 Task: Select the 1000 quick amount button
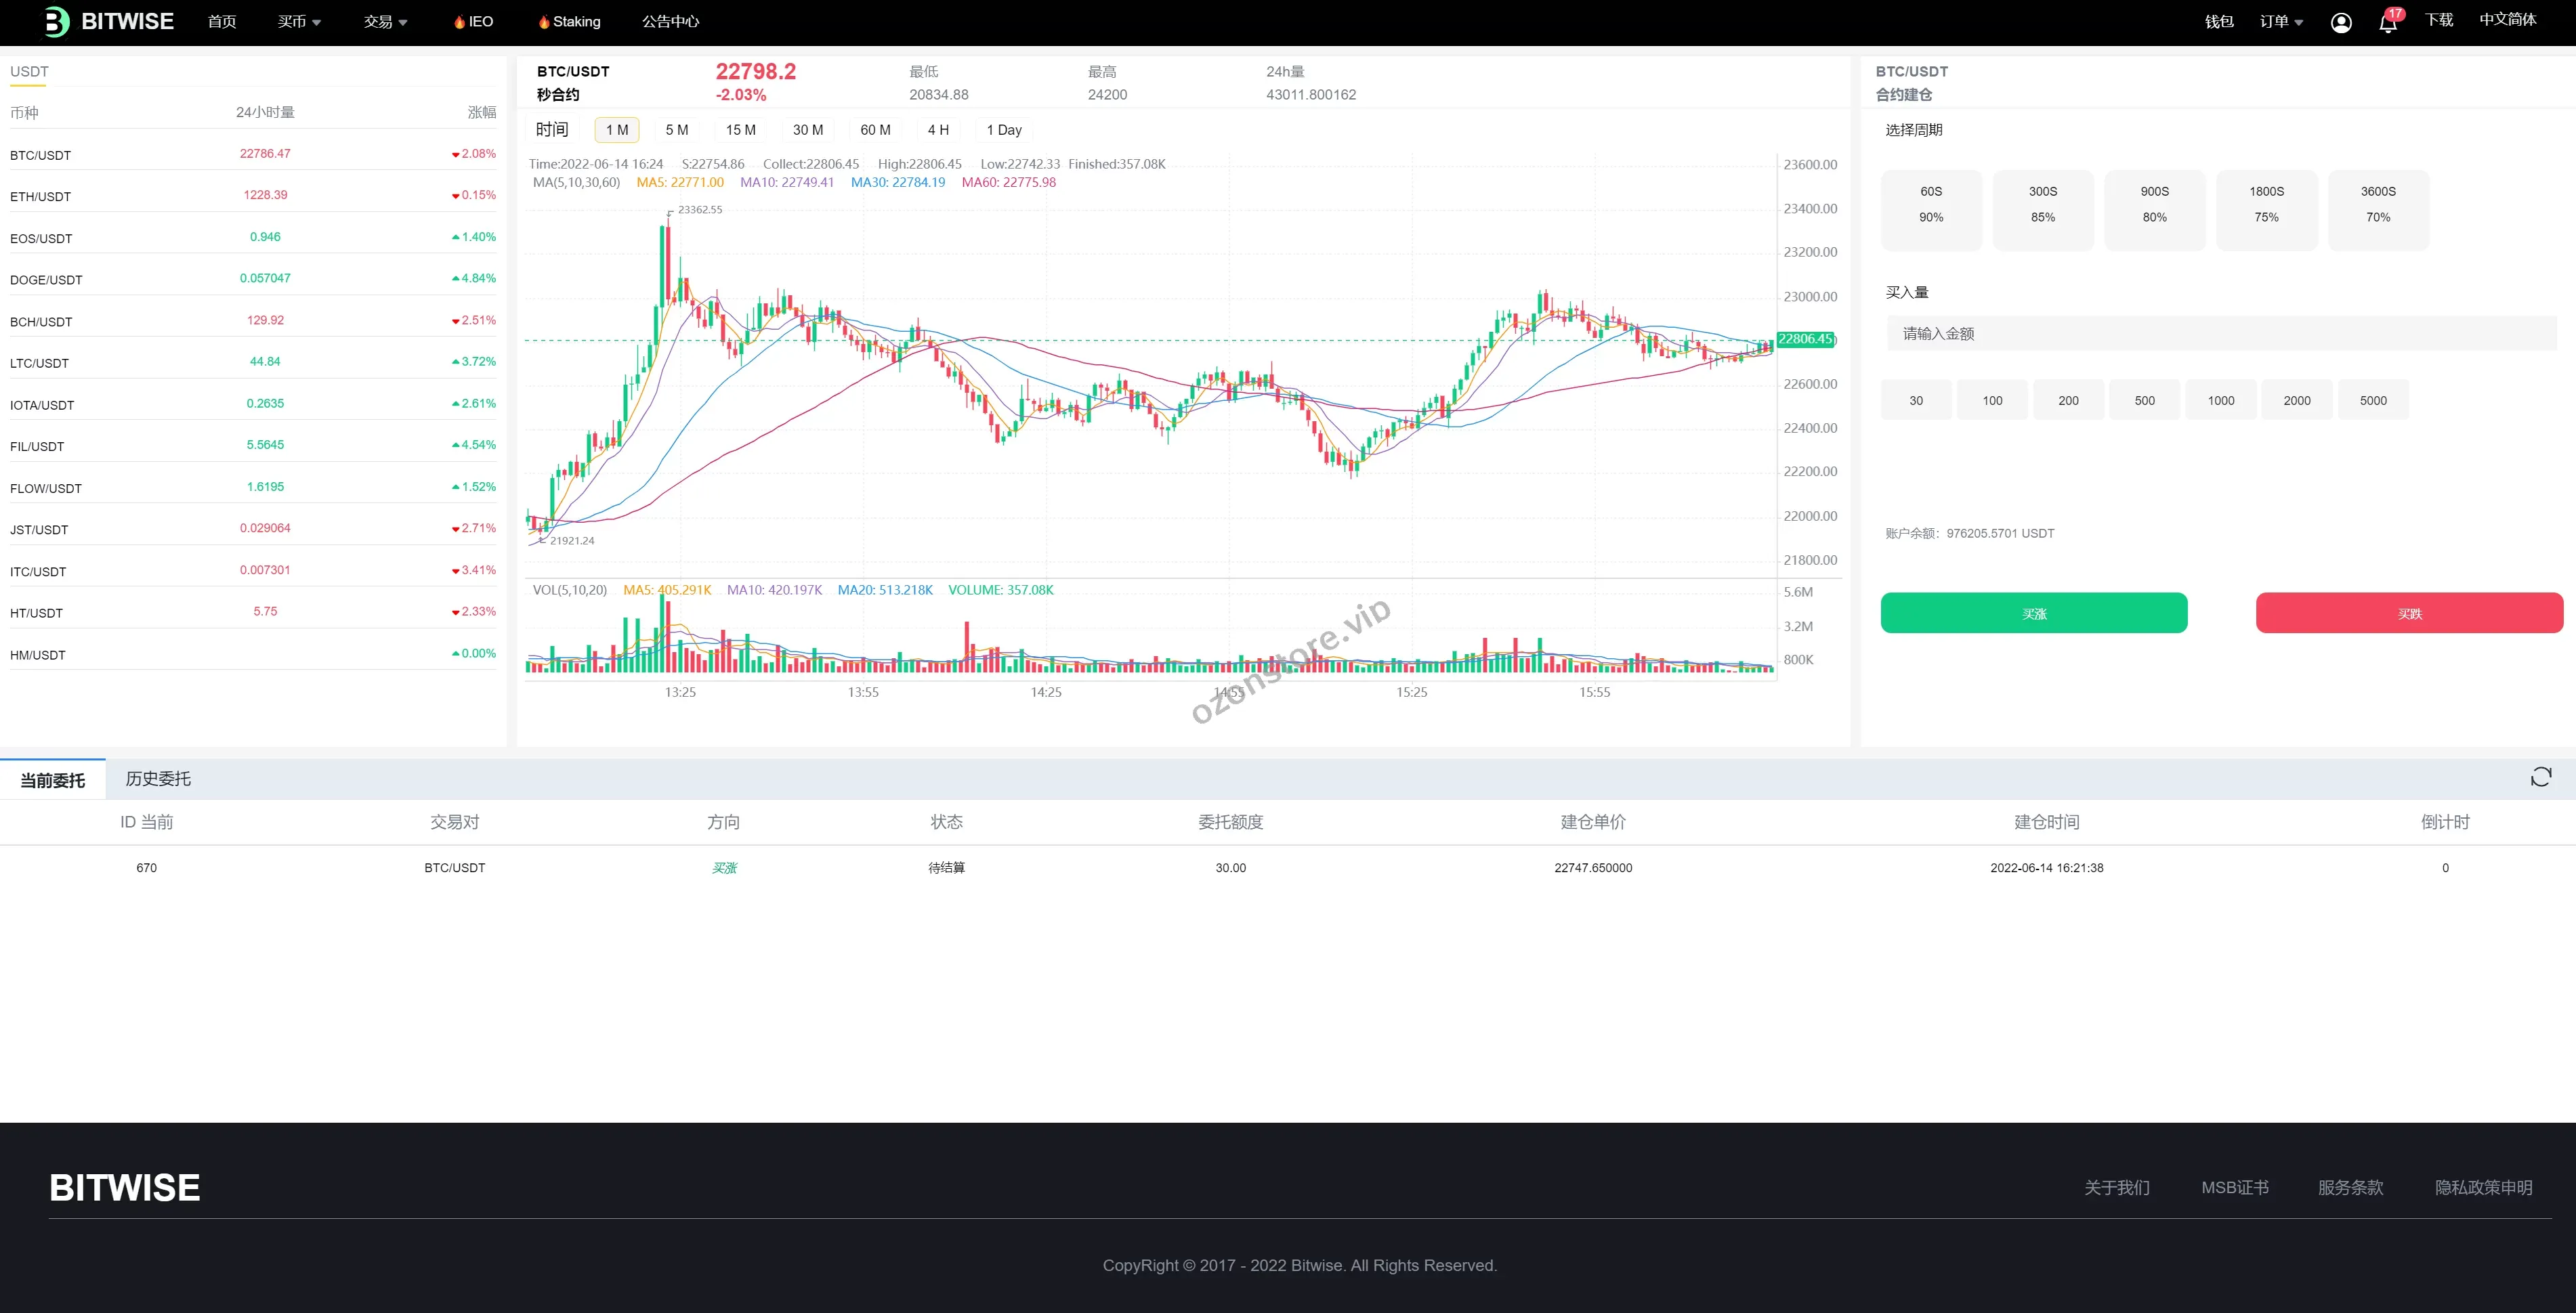2221,400
